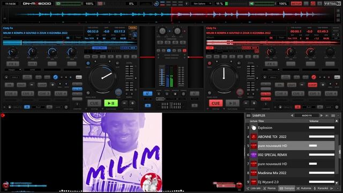The image size is (343, 193).
Task: Click blue left-deck video button in mixer
Action: (148, 94)
